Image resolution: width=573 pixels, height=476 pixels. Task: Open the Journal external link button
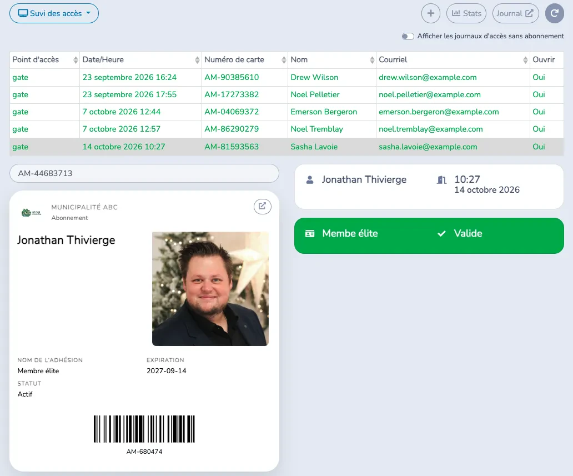515,13
